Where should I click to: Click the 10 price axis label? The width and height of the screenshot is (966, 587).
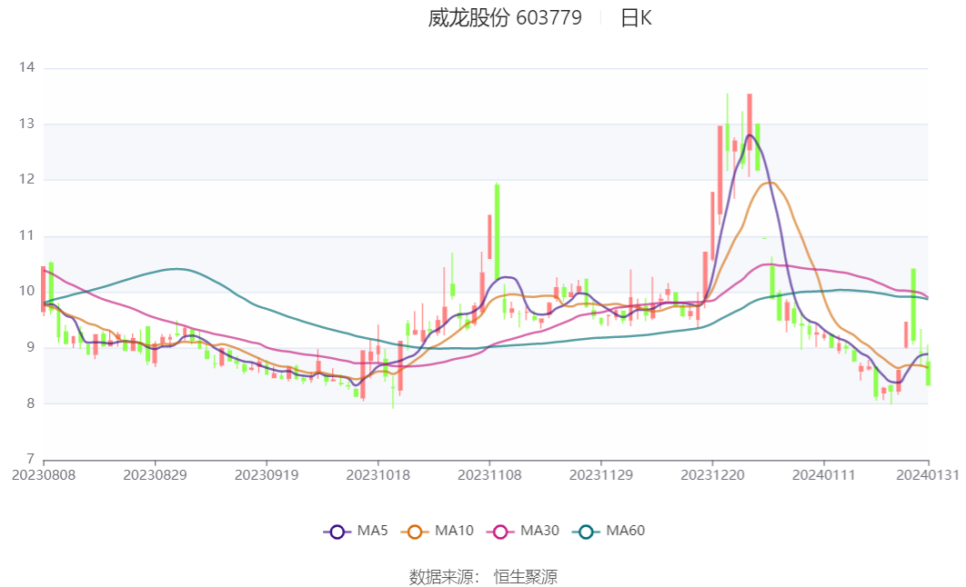click(26, 292)
